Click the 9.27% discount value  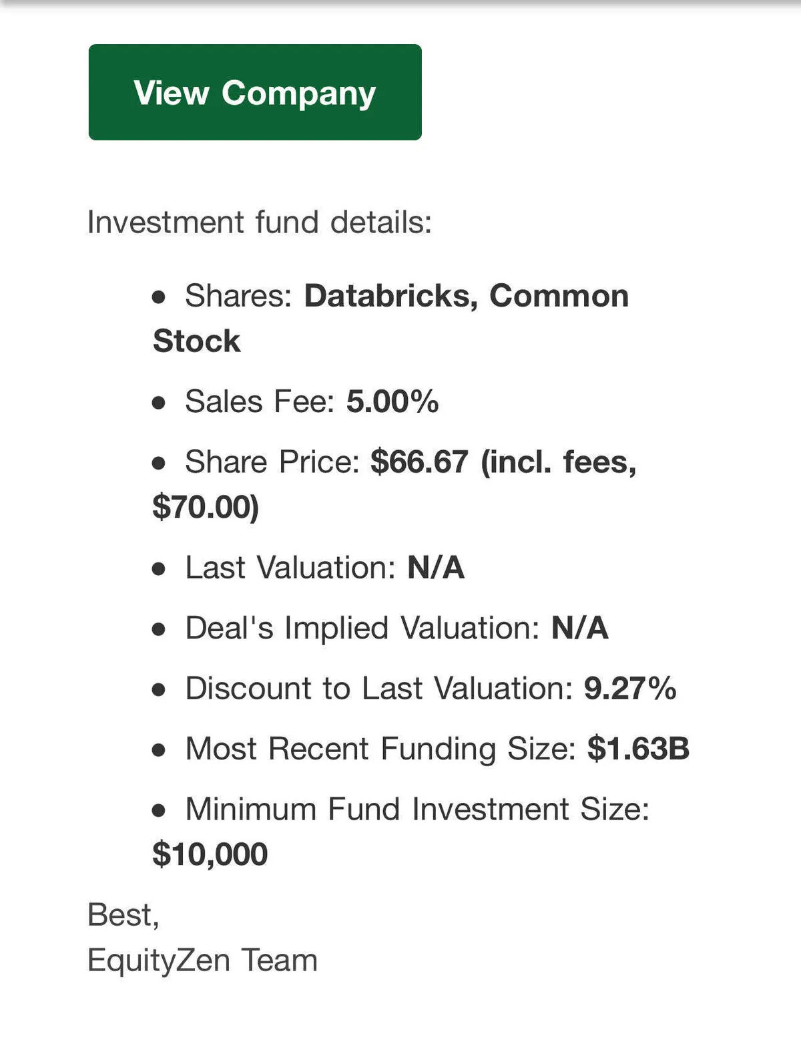point(629,688)
